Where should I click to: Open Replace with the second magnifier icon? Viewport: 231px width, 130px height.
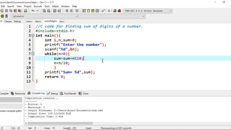(x=49, y=11)
